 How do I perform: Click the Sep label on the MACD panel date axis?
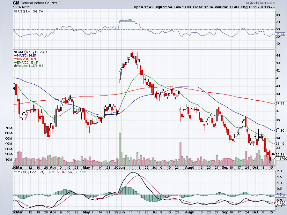point(225,212)
